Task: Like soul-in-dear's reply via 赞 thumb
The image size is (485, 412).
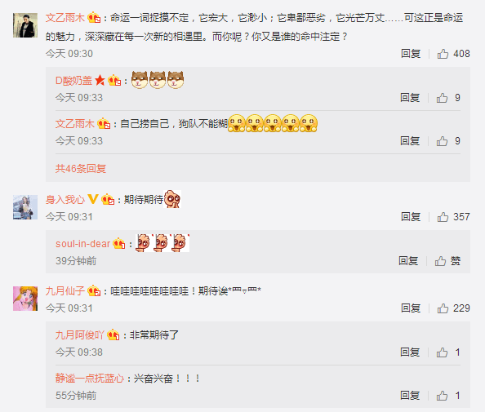Action: point(447,261)
